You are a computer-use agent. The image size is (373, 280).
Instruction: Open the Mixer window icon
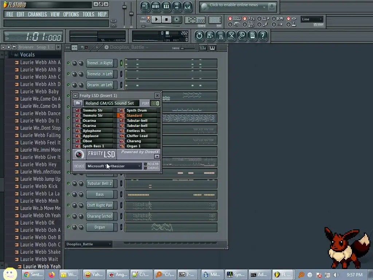[188, 7]
